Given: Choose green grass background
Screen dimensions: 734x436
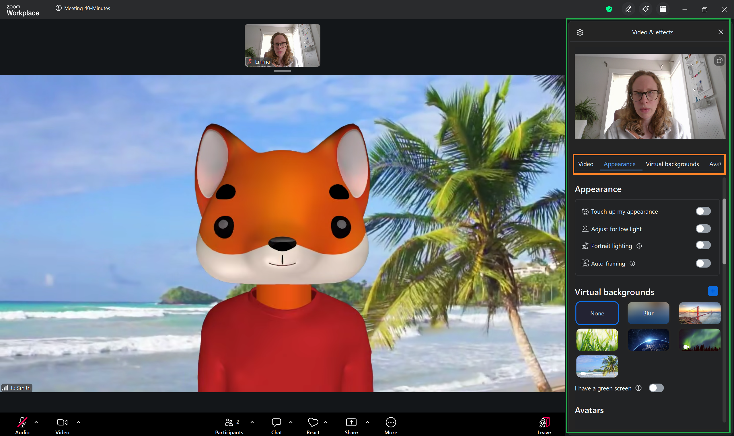Looking at the screenshot, I should coord(597,340).
